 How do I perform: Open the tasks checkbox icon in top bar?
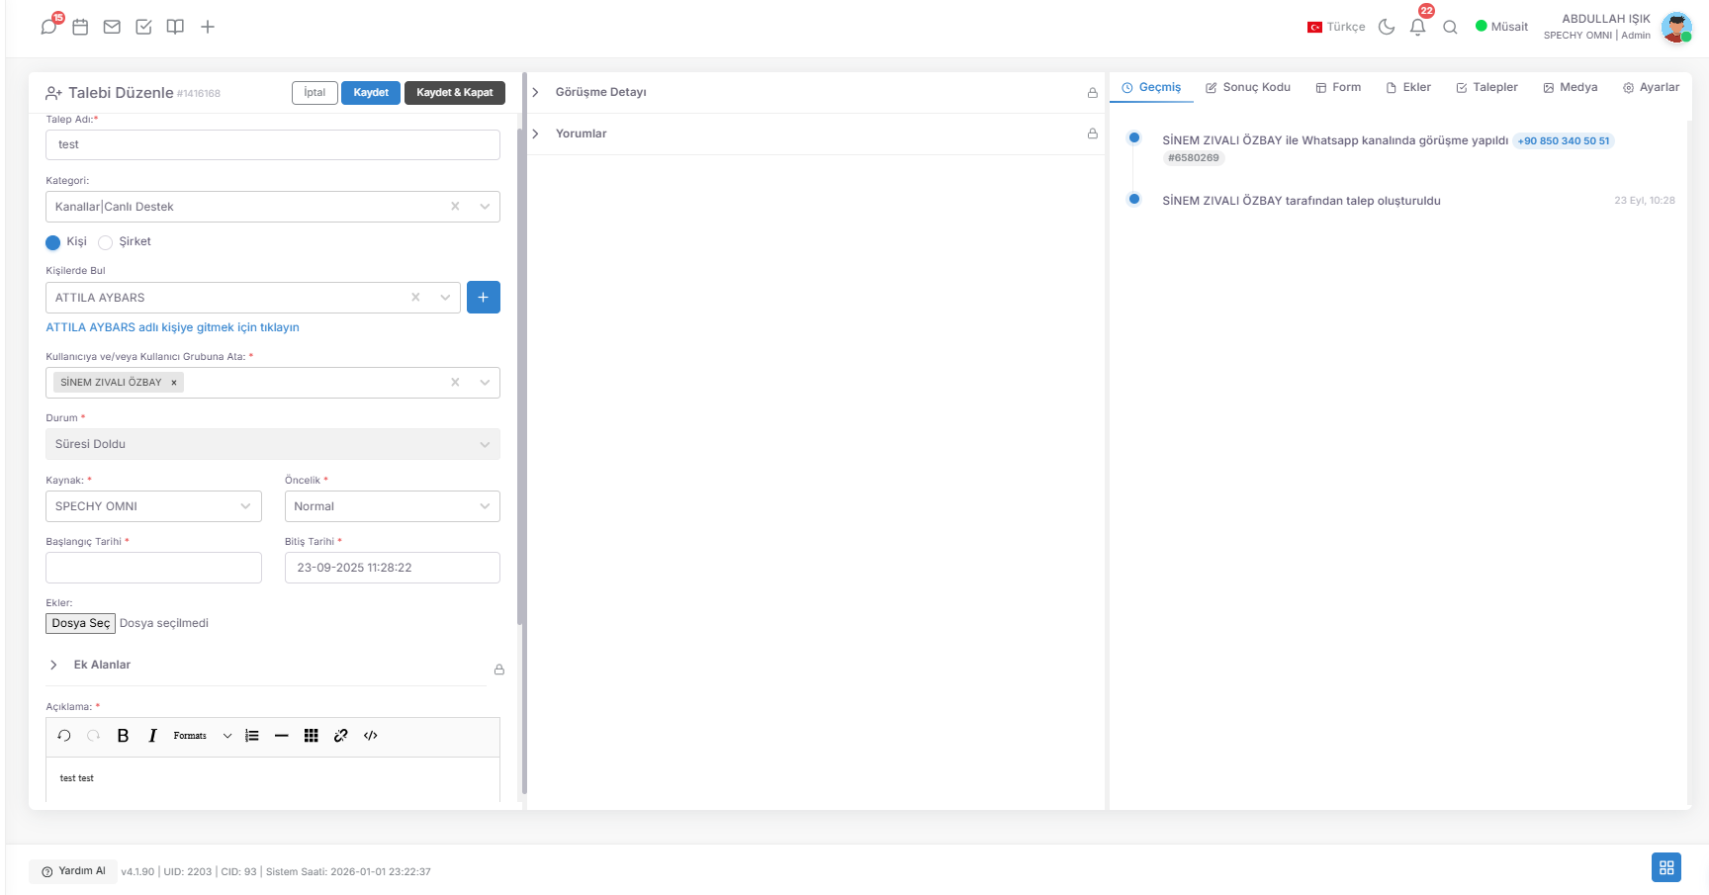click(143, 27)
